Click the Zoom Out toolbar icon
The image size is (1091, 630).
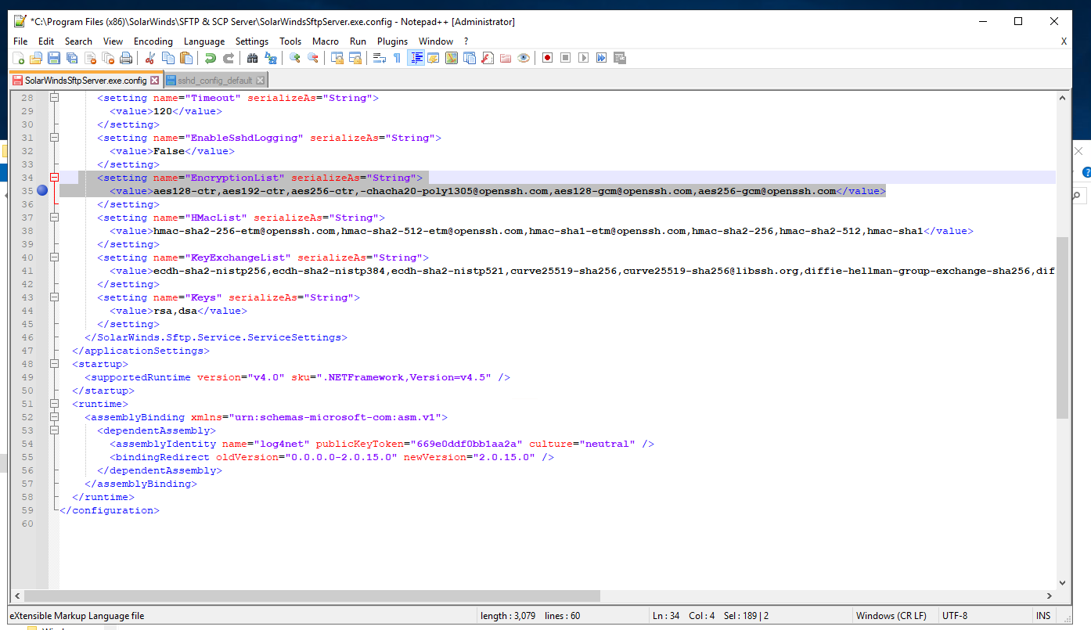pos(312,58)
